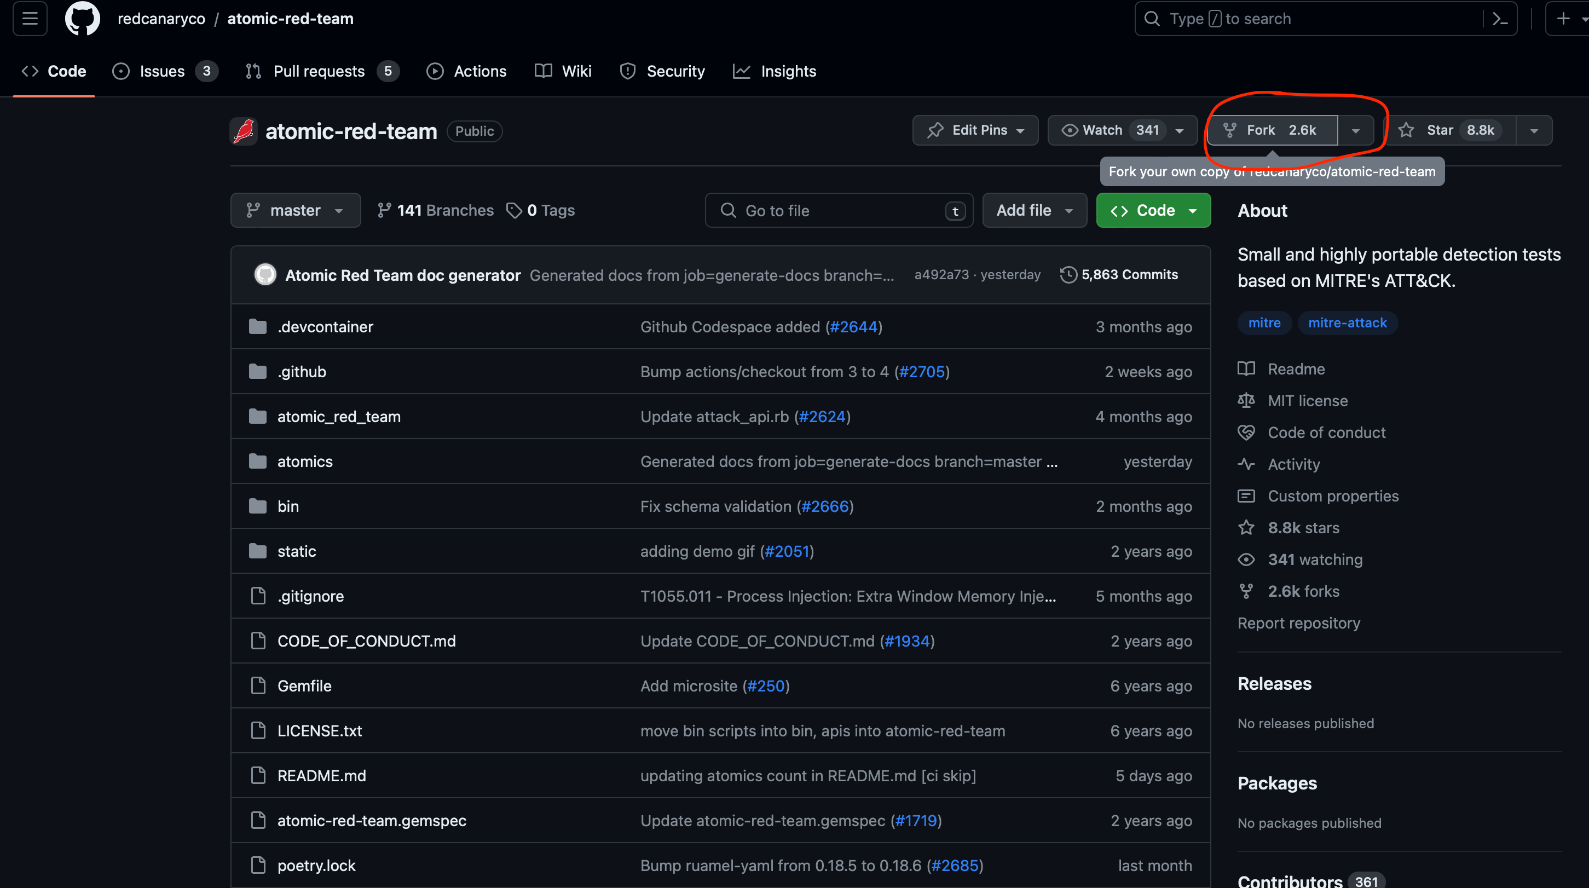Click the star icon beside 8.8k stars
The image size is (1589, 888).
coord(1246,528)
